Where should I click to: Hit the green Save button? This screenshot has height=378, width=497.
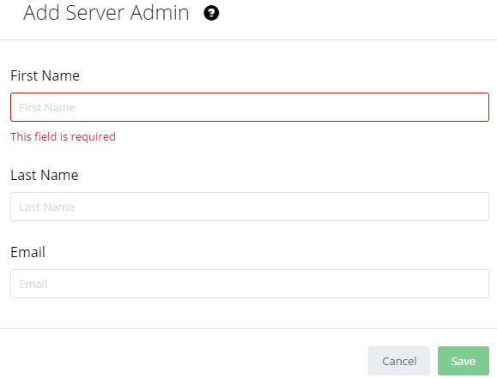click(x=464, y=361)
